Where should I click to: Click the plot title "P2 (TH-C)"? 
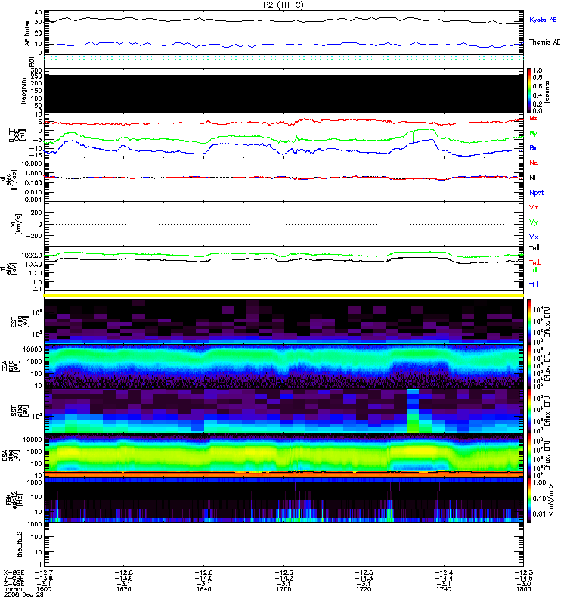tap(283, 5)
